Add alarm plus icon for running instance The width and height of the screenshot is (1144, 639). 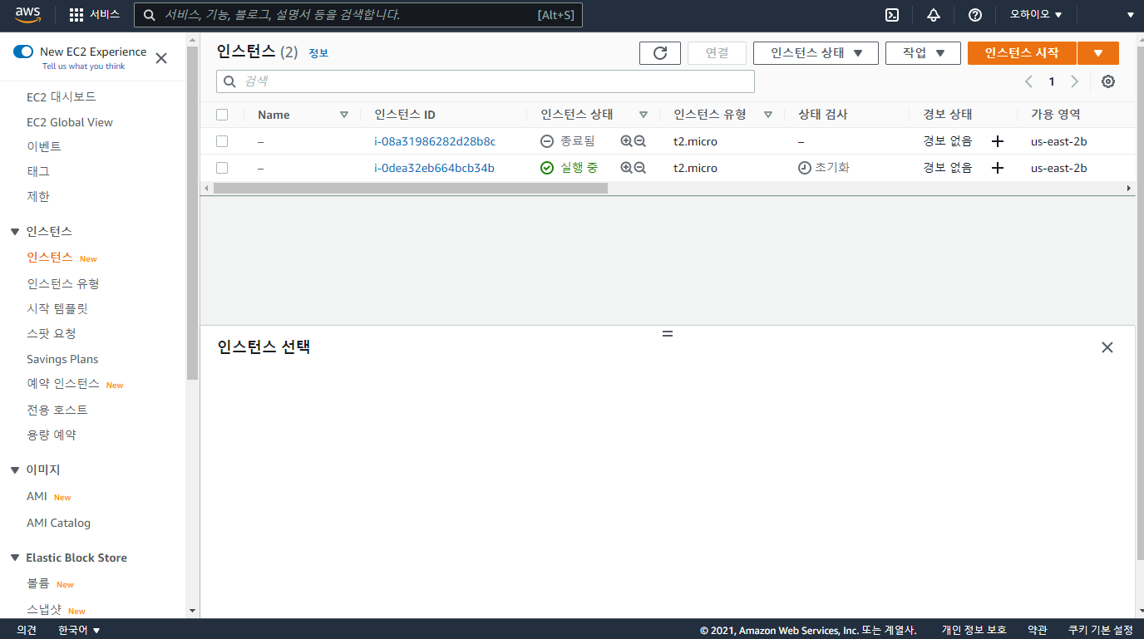tap(998, 168)
